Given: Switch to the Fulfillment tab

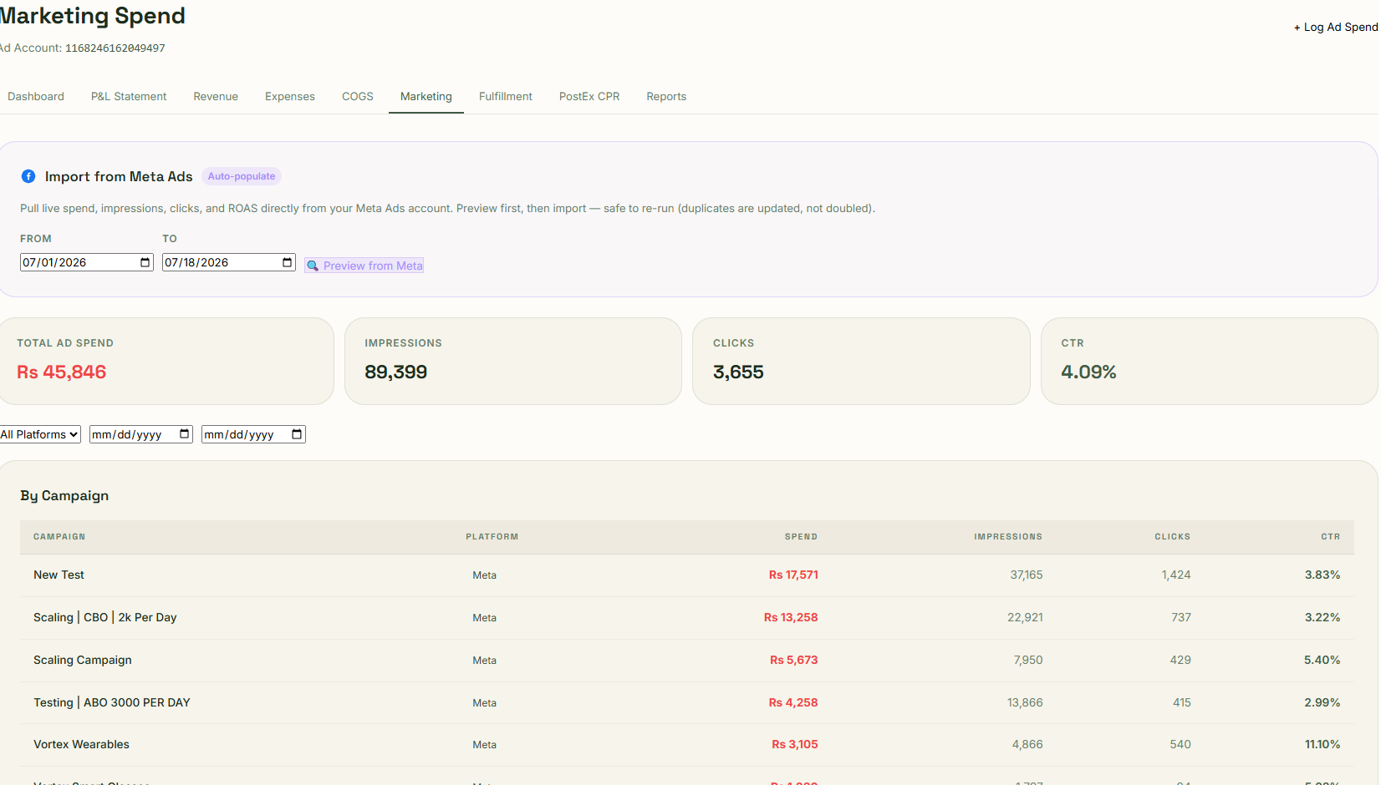Looking at the screenshot, I should [506, 97].
